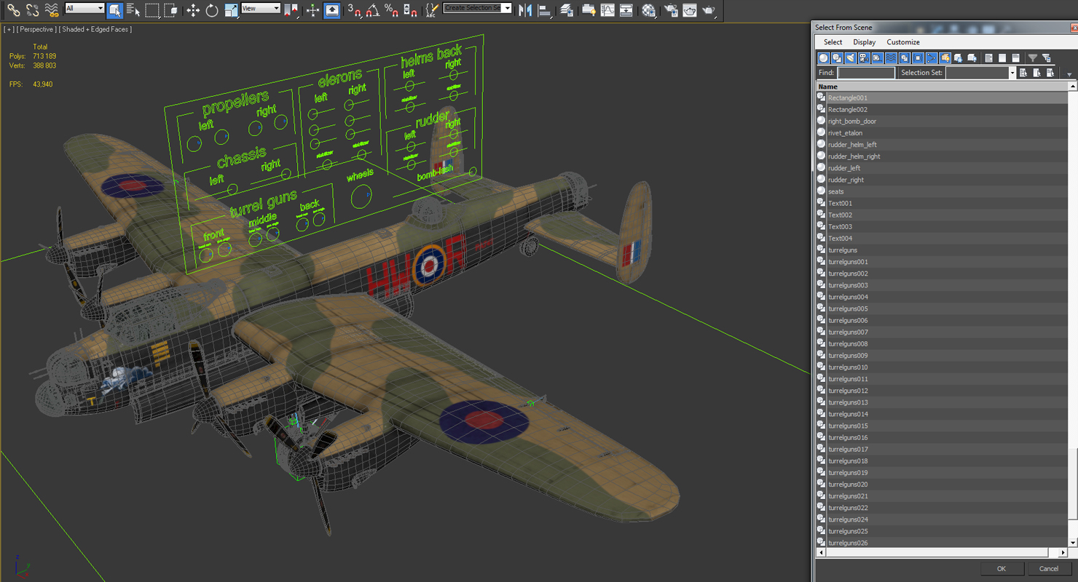Click the Use Pivot Point Center icon
Screen dimensions: 1078x582
tap(291, 10)
